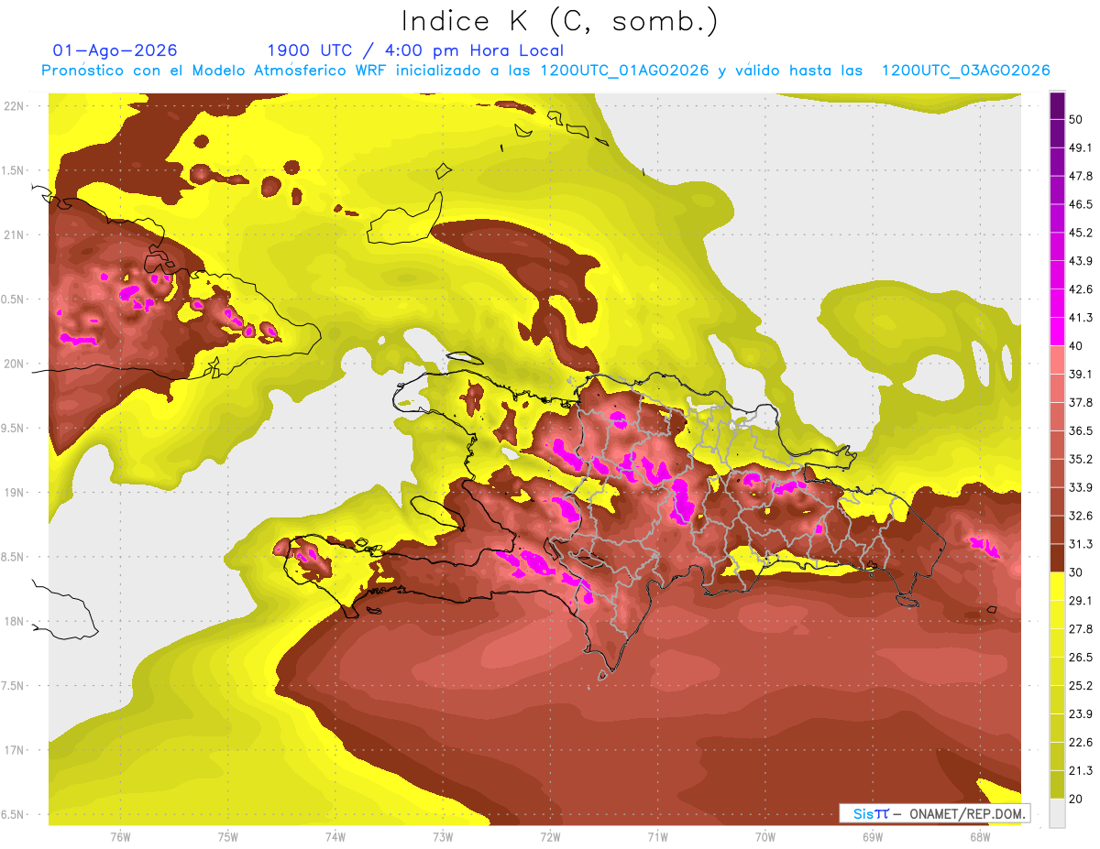Pick the magenta legend band between 40 and 41.3

pyautogui.click(x=1057, y=332)
